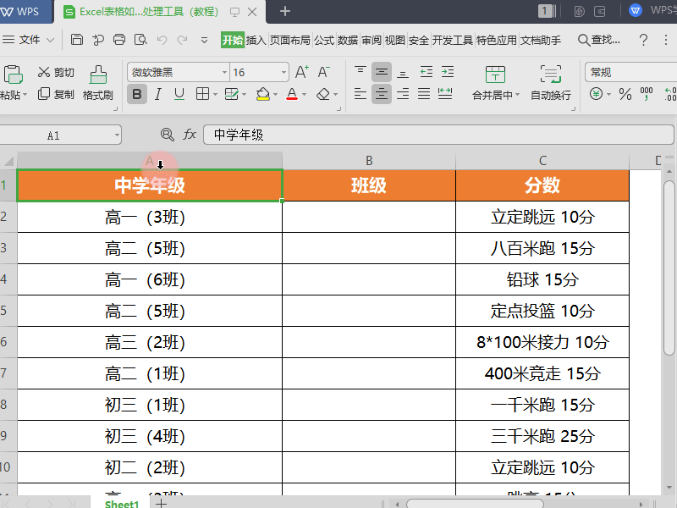The width and height of the screenshot is (677, 508).
Task: Open the font name 微软雅黑 dropdown
Action: pos(224,72)
